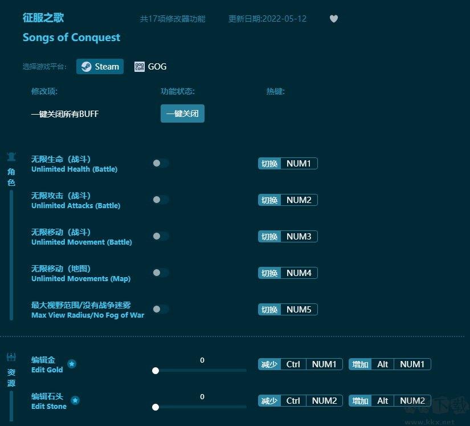
Task: Toggle Unlimited Attacks (Battle) switch
Action: click(x=161, y=200)
